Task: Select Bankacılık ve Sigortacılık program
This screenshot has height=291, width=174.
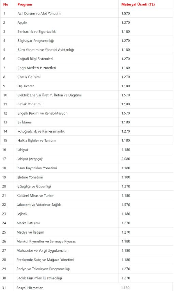Action: pyautogui.click(x=36, y=31)
